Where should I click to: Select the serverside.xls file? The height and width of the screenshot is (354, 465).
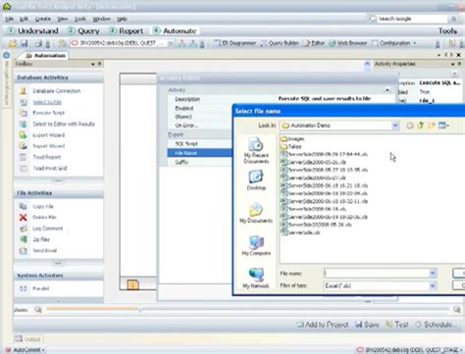pos(300,232)
